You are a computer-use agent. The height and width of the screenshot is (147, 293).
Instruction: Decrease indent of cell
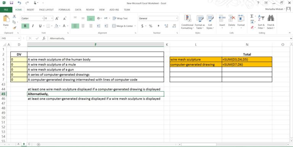coord(99,26)
